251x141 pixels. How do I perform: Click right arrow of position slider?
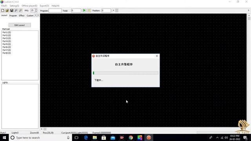click(249, 11)
